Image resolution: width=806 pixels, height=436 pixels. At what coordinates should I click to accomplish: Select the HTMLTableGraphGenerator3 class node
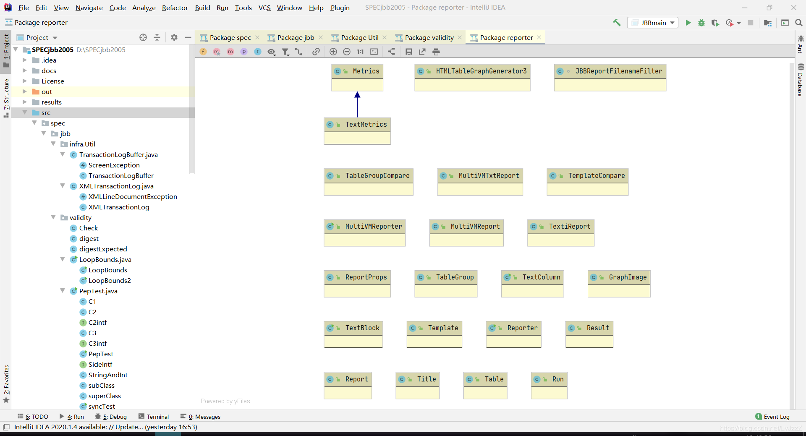click(x=472, y=78)
